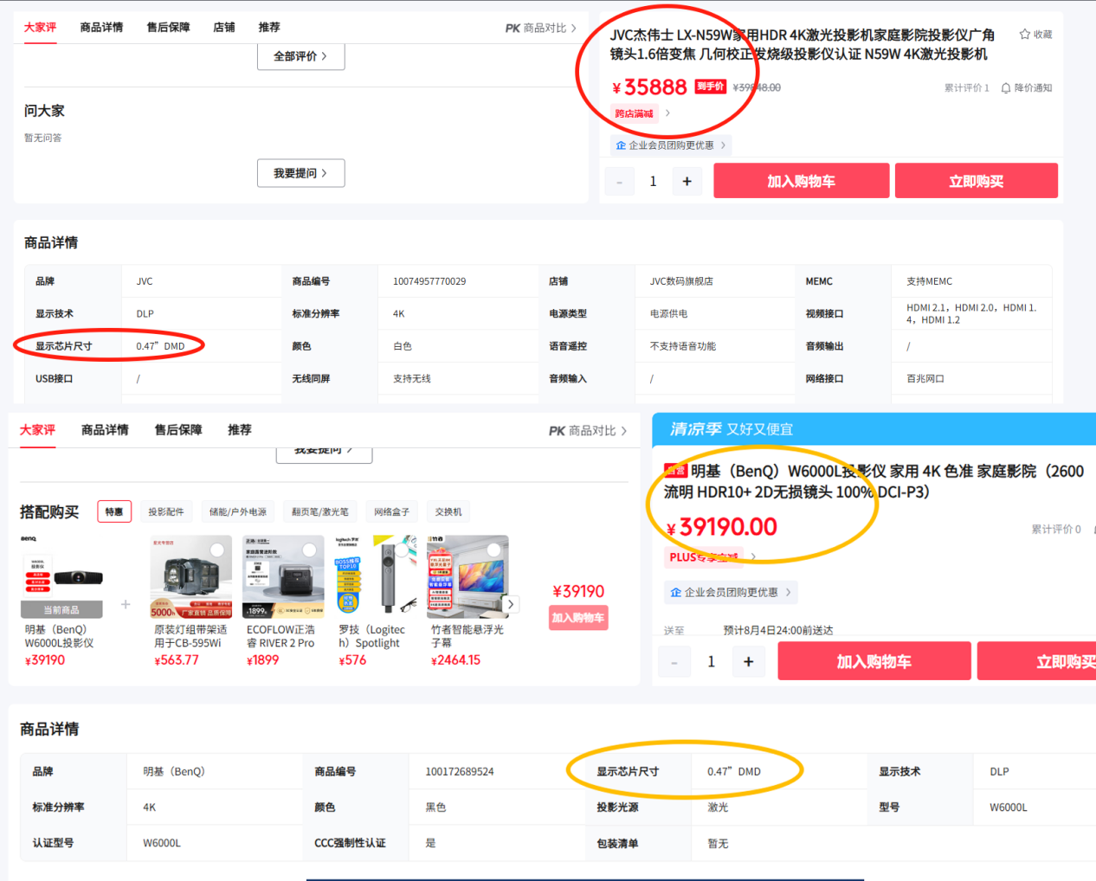Increase quantity with plus on JVC page
Screen dimensions: 1096x881
pos(687,181)
